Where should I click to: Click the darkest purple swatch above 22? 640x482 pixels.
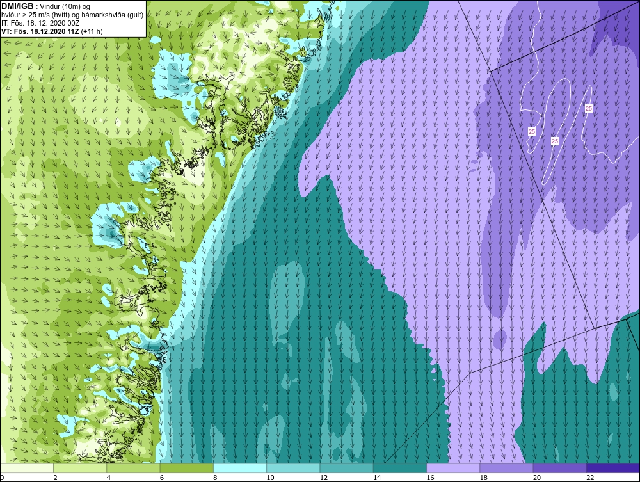click(612, 468)
